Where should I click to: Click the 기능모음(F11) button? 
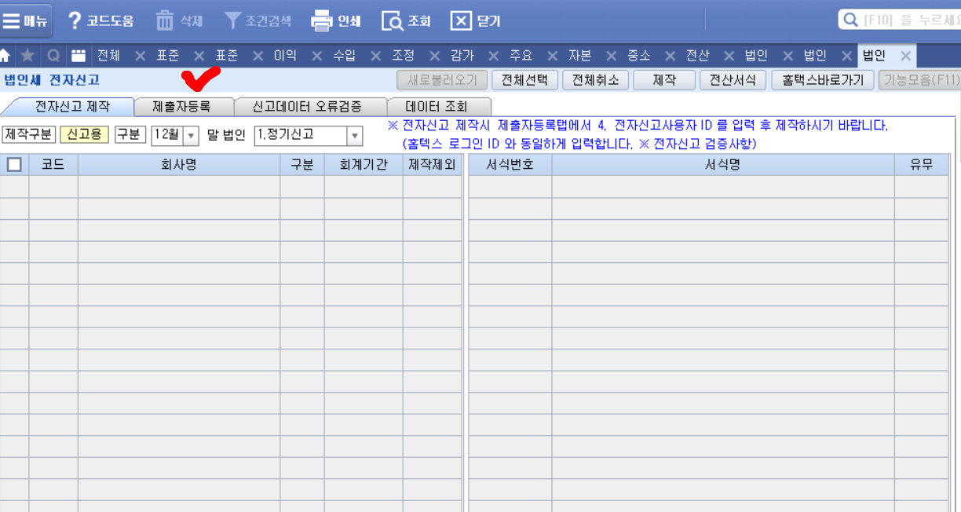coord(919,80)
